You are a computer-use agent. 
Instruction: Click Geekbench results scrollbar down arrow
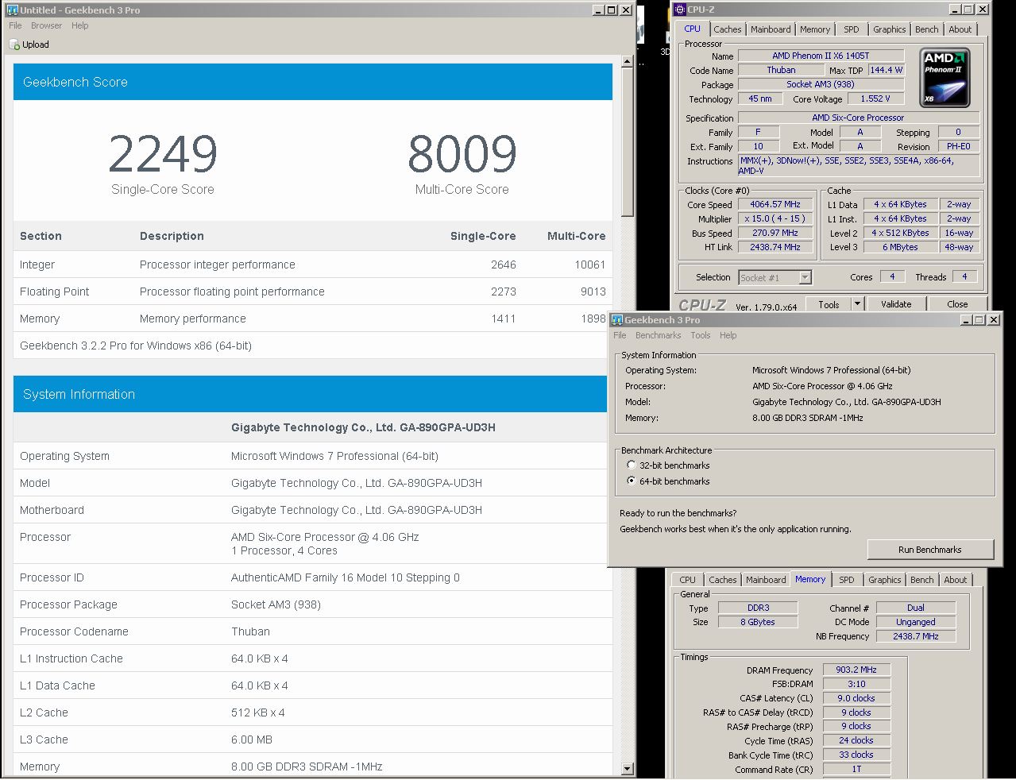(627, 769)
